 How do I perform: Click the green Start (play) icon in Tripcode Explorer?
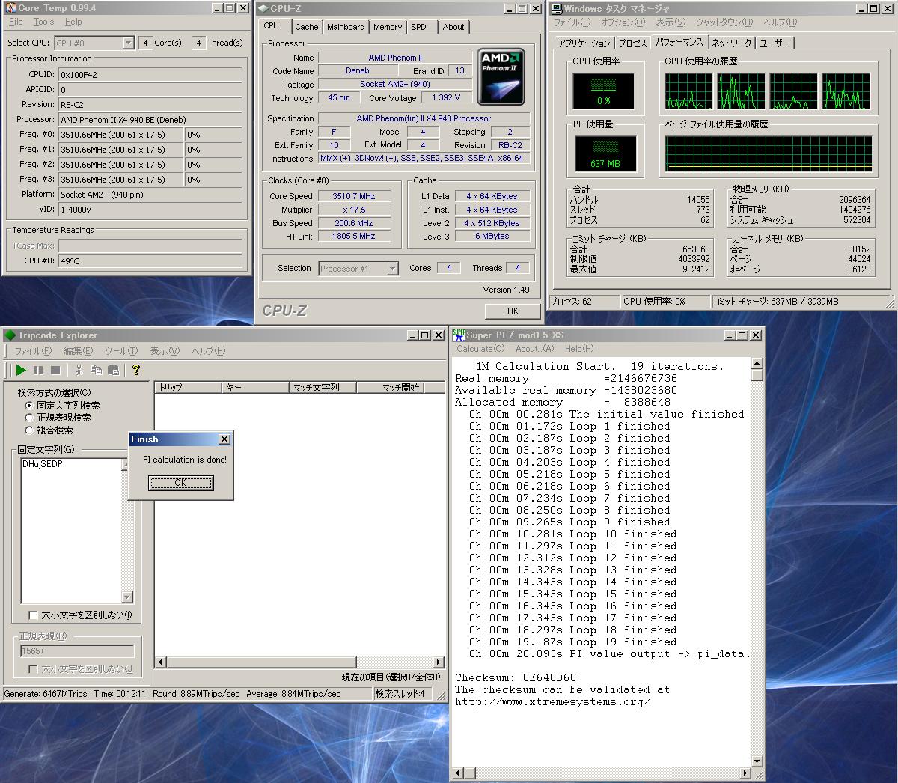[21, 370]
